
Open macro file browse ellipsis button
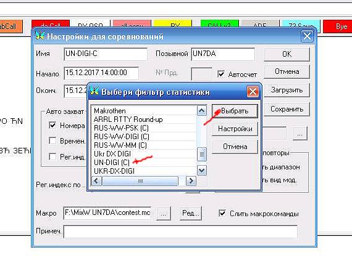[164, 214]
